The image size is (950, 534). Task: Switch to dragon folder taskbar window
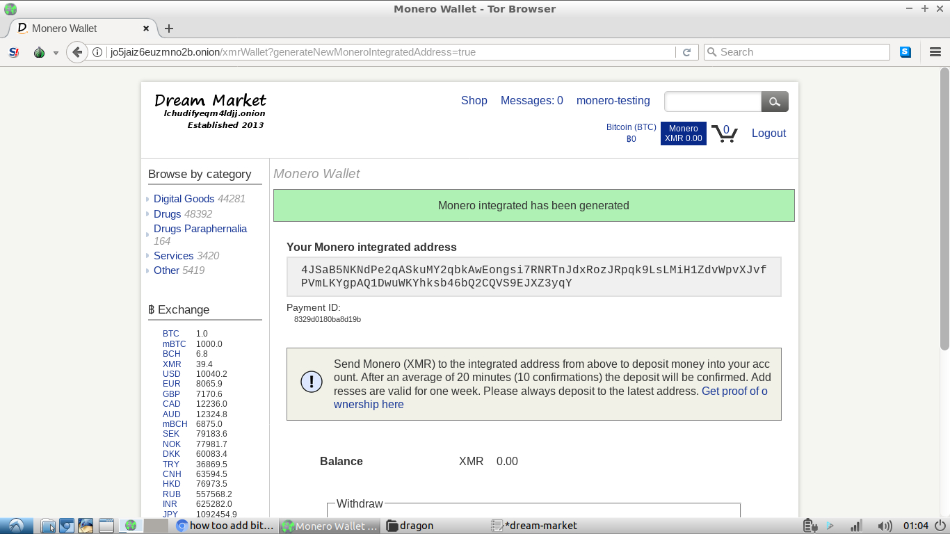435,526
